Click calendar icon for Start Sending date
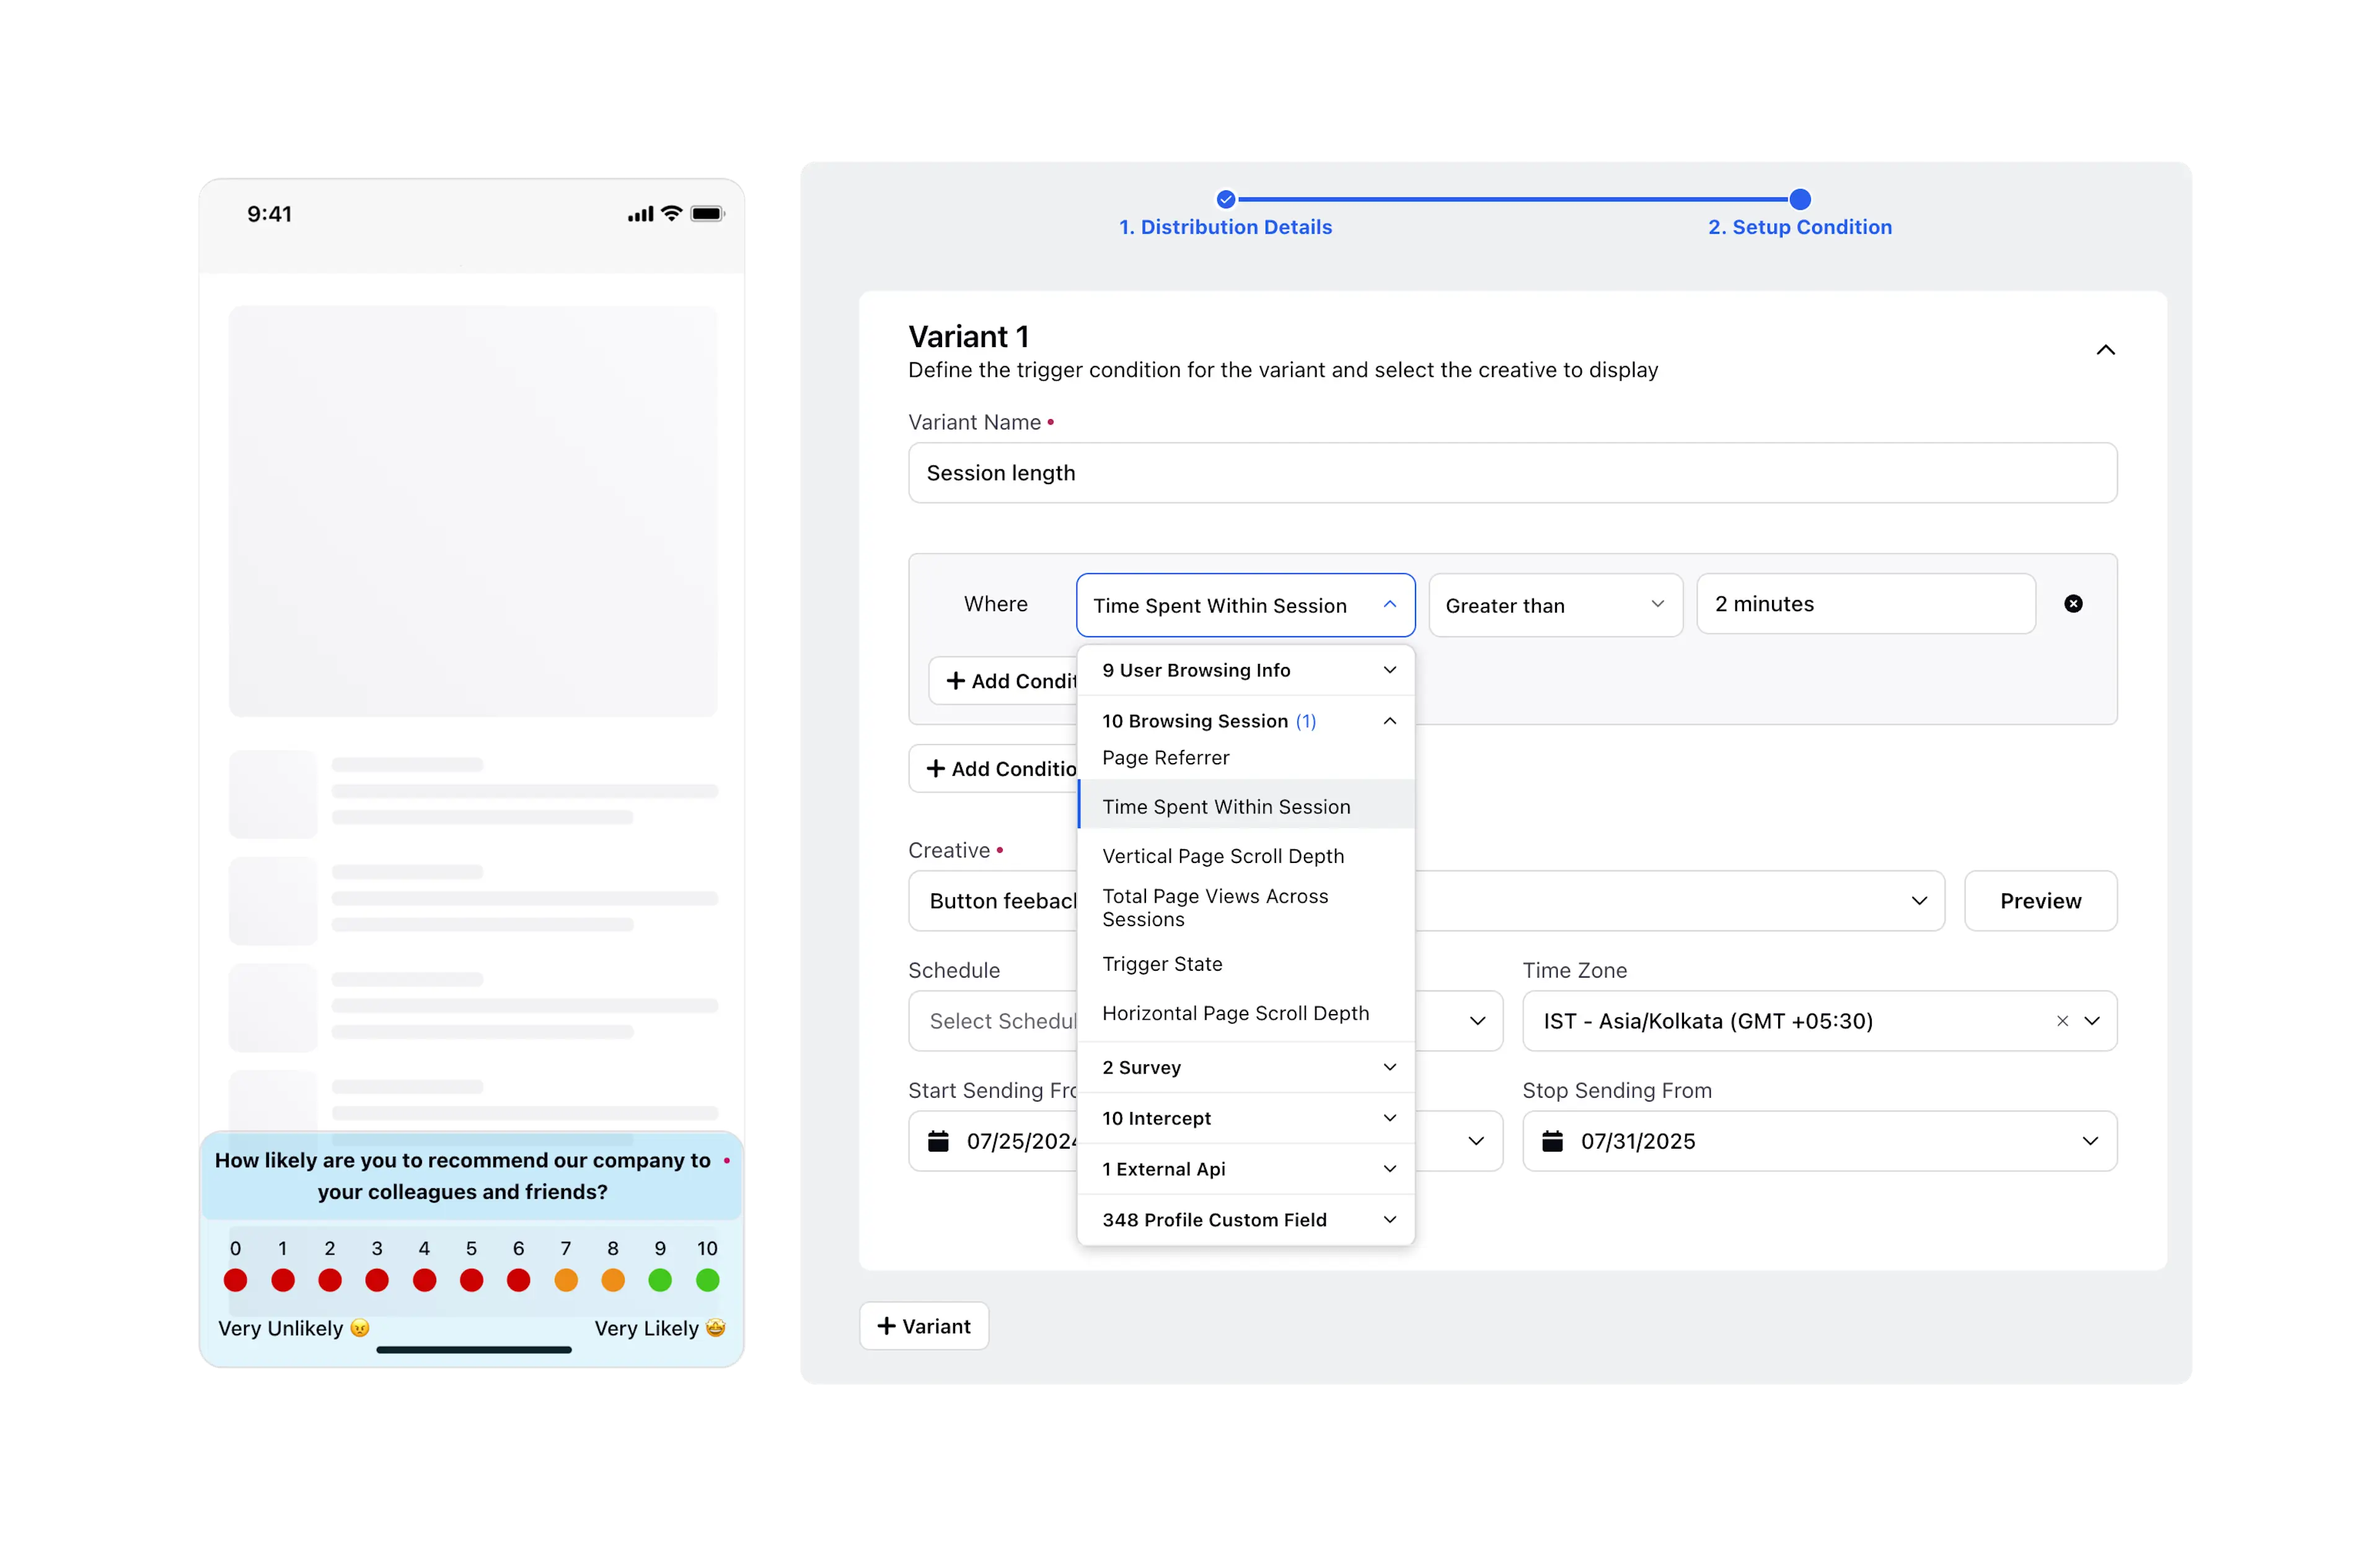 coord(938,1141)
